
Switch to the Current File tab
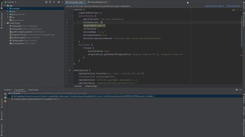click(20, 90)
